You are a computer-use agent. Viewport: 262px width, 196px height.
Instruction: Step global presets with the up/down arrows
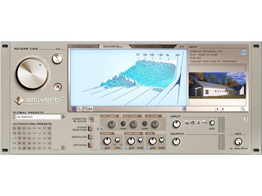14,117
